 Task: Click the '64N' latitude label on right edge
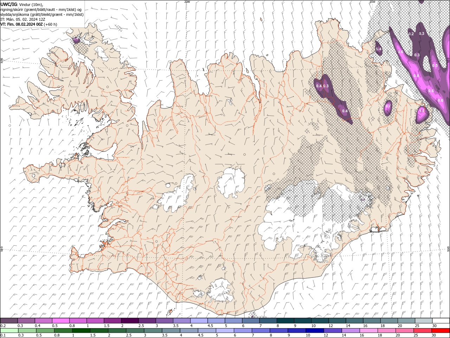coord(448,249)
